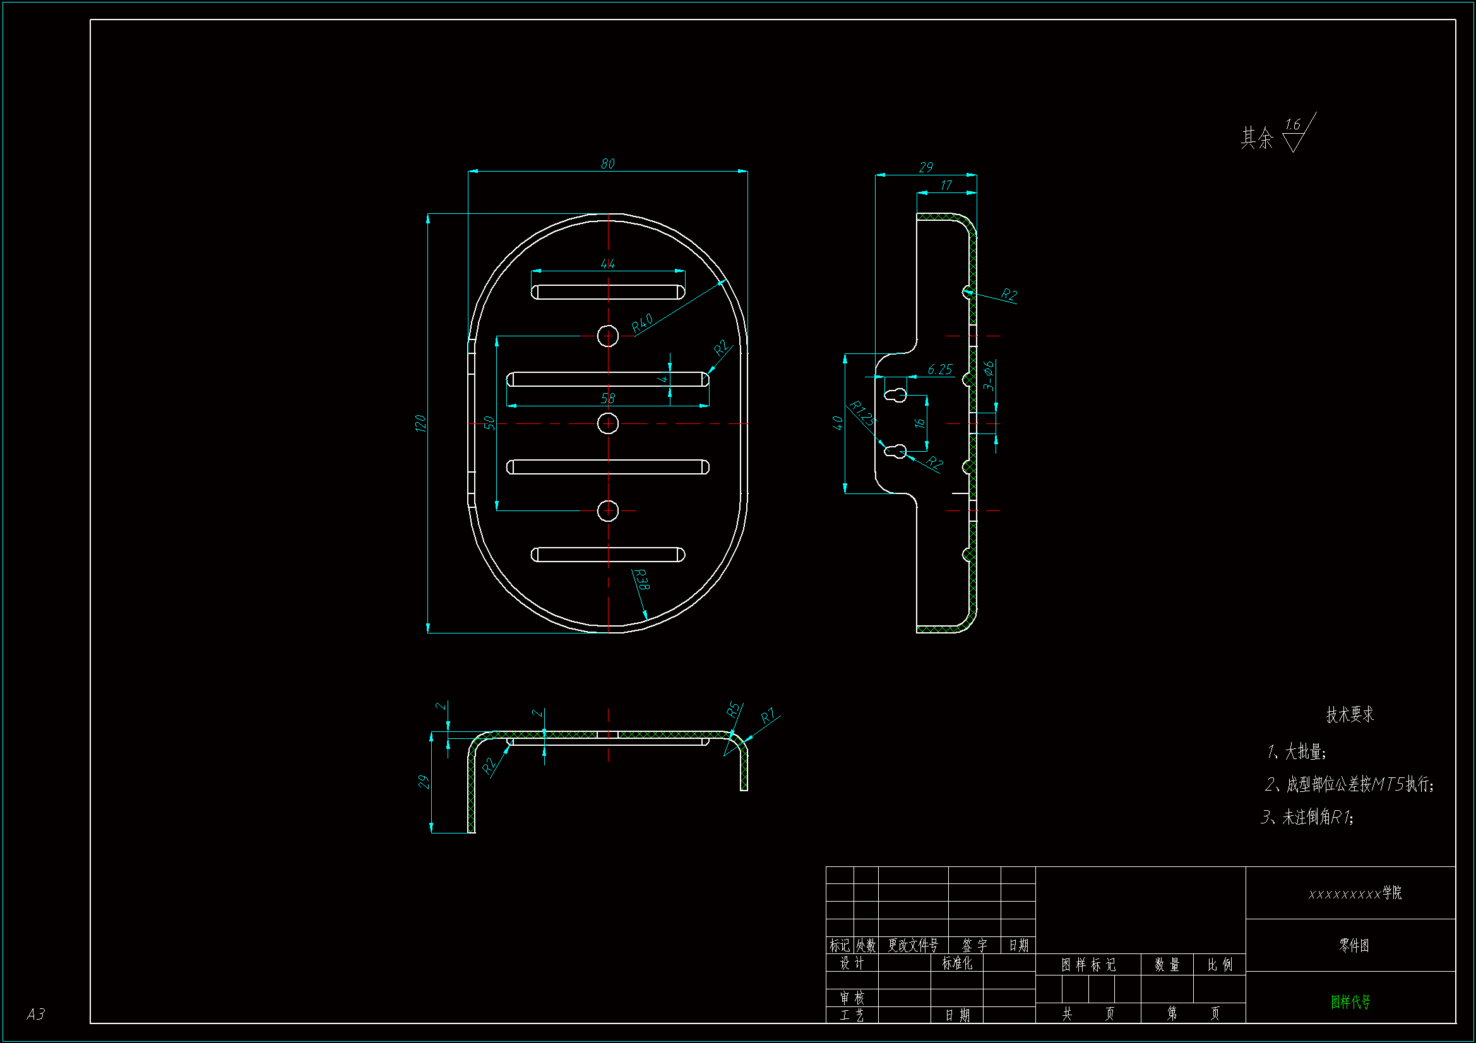Select the R1.25 radius annotation

[x=862, y=413]
